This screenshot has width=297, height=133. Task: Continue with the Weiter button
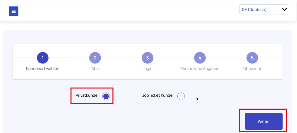pos(264,121)
